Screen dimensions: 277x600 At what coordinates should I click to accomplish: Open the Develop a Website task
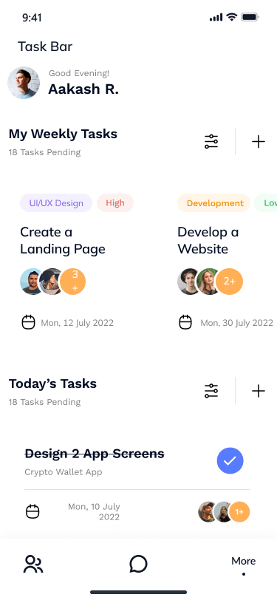(x=208, y=240)
